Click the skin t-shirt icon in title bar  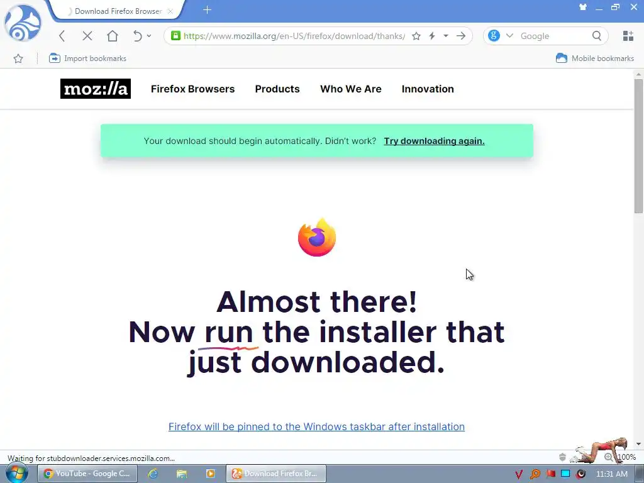[x=582, y=7]
